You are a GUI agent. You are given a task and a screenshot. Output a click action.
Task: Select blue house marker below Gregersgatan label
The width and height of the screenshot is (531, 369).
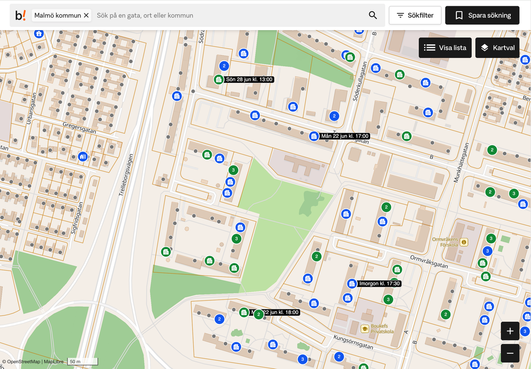coord(82,157)
